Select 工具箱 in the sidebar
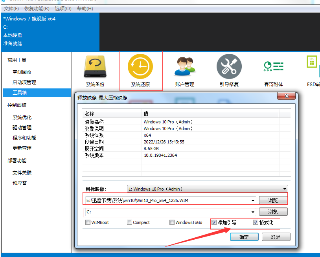This screenshot has width=320, height=257. click(37, 93)
